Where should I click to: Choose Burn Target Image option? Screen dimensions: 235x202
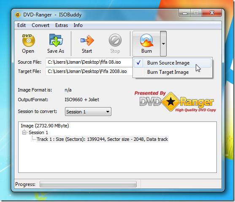click(x=173, y=72)
